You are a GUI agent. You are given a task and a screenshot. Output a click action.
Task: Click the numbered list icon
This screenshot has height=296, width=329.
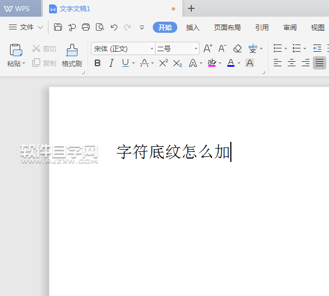click(x=297, y=48)
